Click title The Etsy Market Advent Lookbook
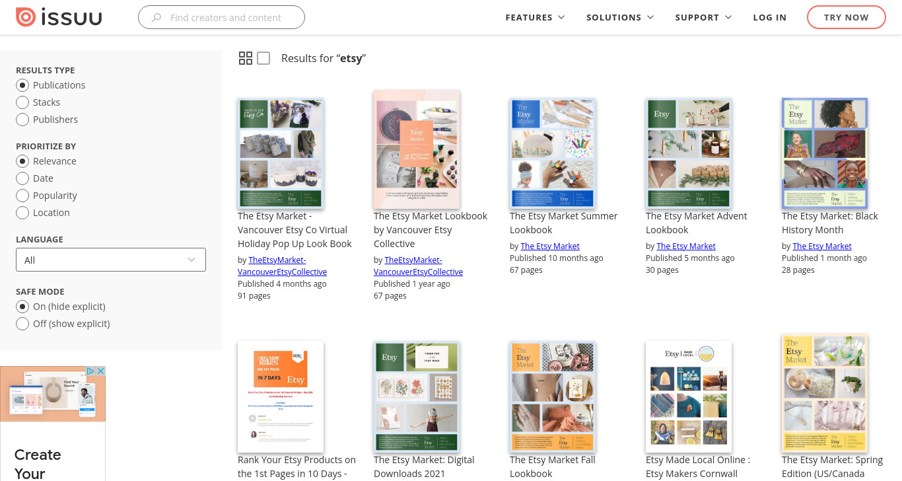The image size is (902, 481). click(x=697, y=223)
